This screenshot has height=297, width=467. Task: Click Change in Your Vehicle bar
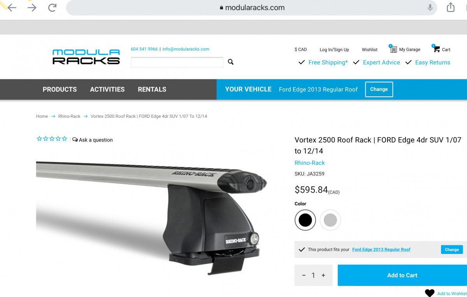379,89
